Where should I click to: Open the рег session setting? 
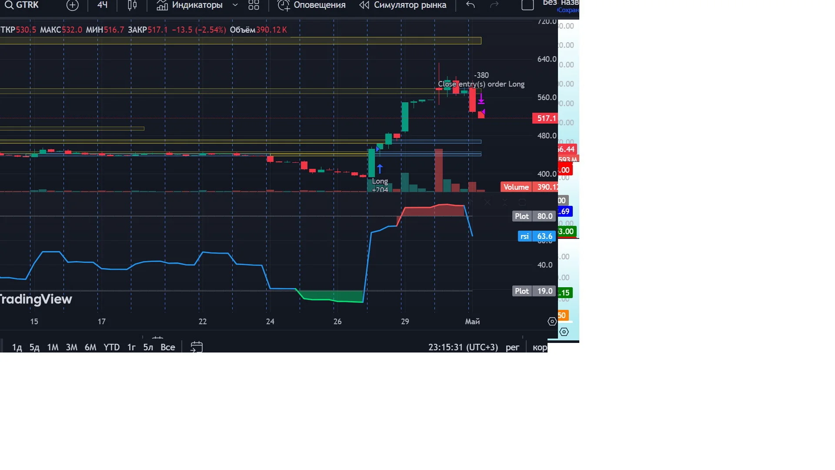(x=512, y=347)
